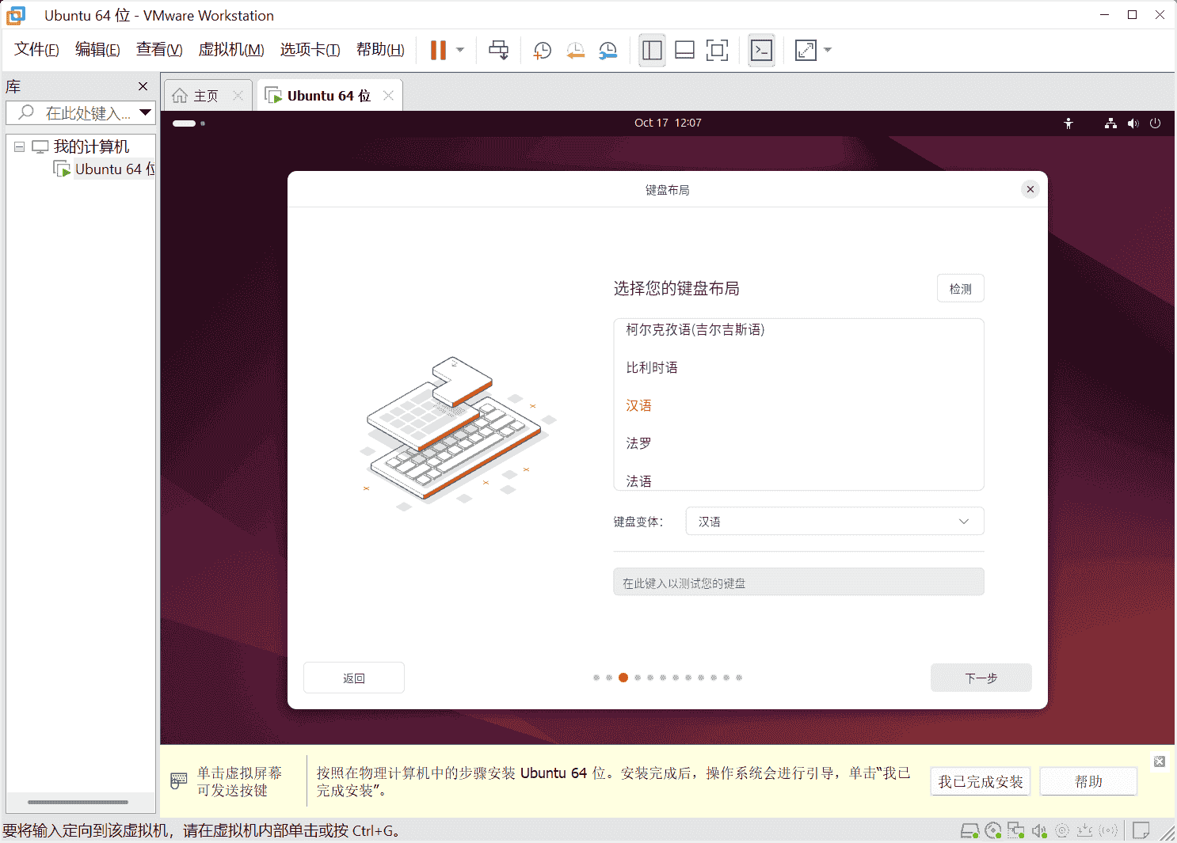The height and width of the screenshot is (843, 1177).
Task: Click the message log note status bar icon
Action: (x=1141, y=830)
